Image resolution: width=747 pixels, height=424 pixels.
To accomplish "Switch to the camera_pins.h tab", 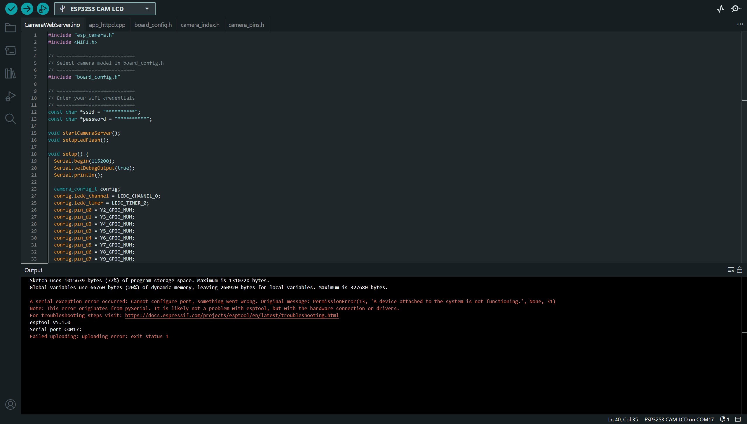I will pos(246,24).
